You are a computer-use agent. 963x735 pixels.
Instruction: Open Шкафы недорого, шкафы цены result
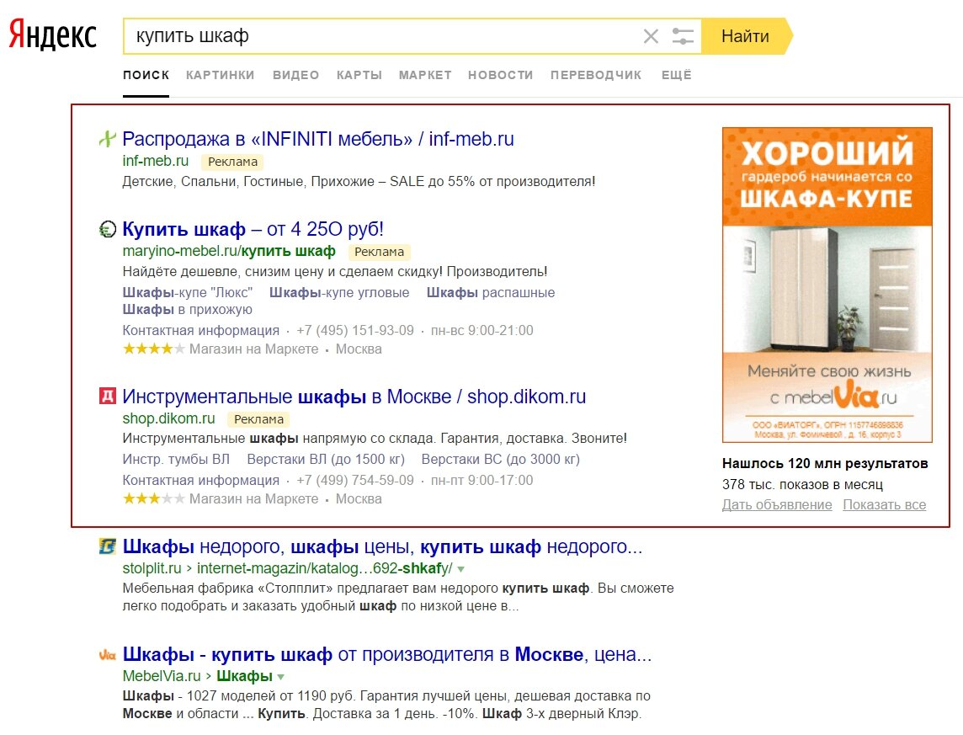click(383, 546)
